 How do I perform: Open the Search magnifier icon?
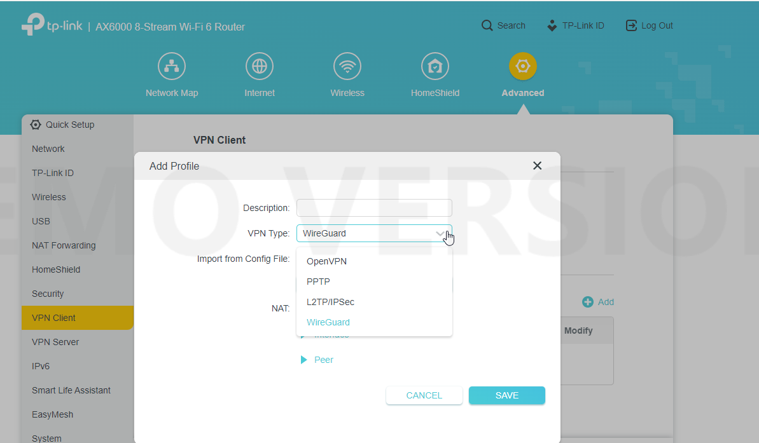(487, 25)
